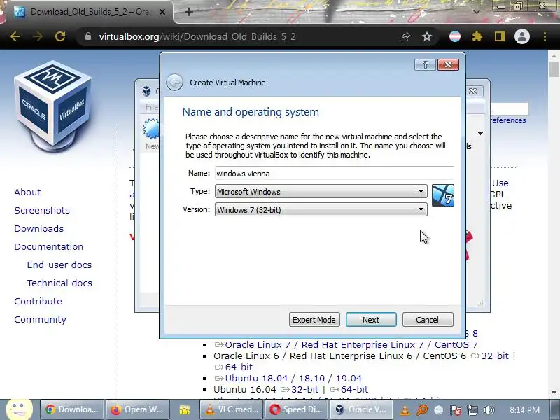Open the Downloads link in sidebar
The width and height of the screenshot is (560, 420).
coord(39,229)
